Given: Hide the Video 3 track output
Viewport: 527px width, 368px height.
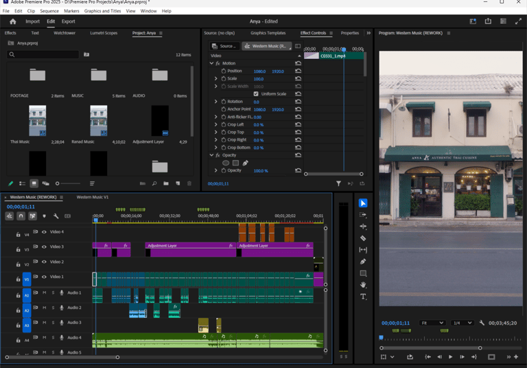Looking at the screenshot, I should pyautogui.click(x=44, y=246).
